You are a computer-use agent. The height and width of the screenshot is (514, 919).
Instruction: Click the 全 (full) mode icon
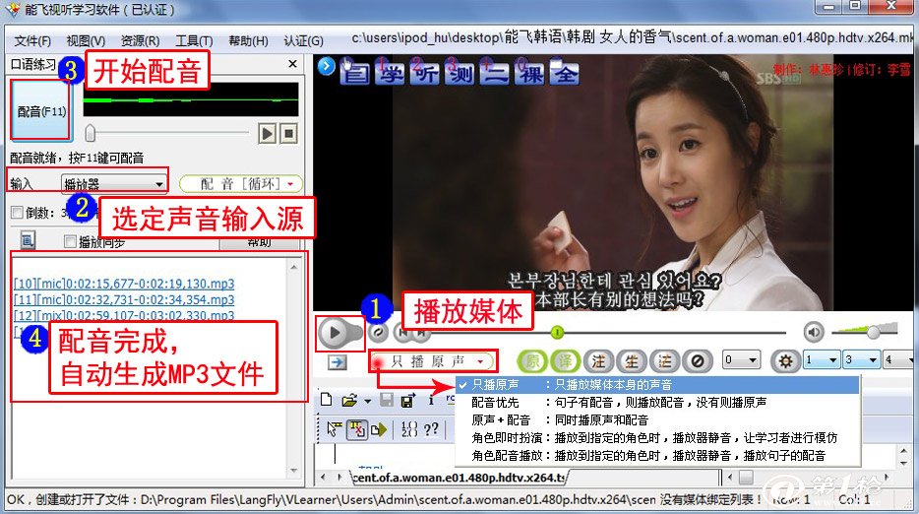tap(565, 73)
